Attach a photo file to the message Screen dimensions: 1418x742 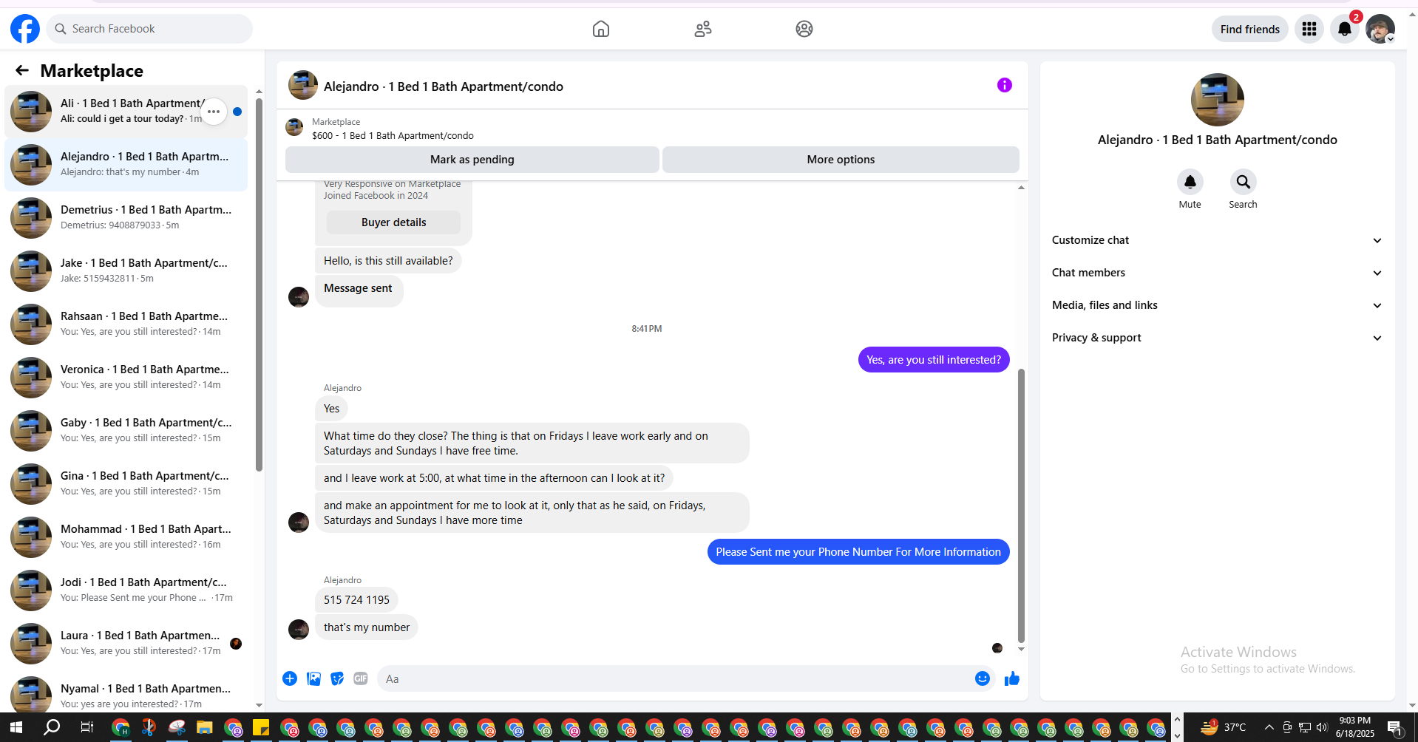(x=314, y=678)
